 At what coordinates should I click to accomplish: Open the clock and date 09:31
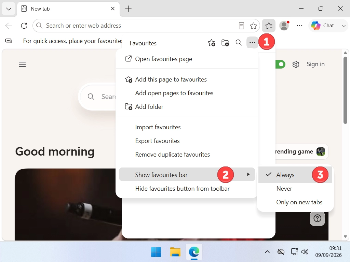(328, 252)
